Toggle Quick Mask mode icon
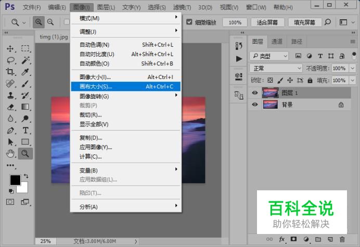This screenshot has width=360, height=247. [10, 202]
